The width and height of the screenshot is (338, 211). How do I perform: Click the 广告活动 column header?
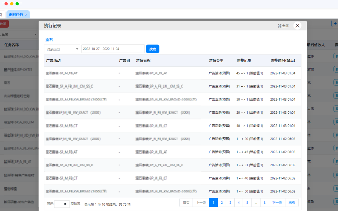tap(53, 60)
